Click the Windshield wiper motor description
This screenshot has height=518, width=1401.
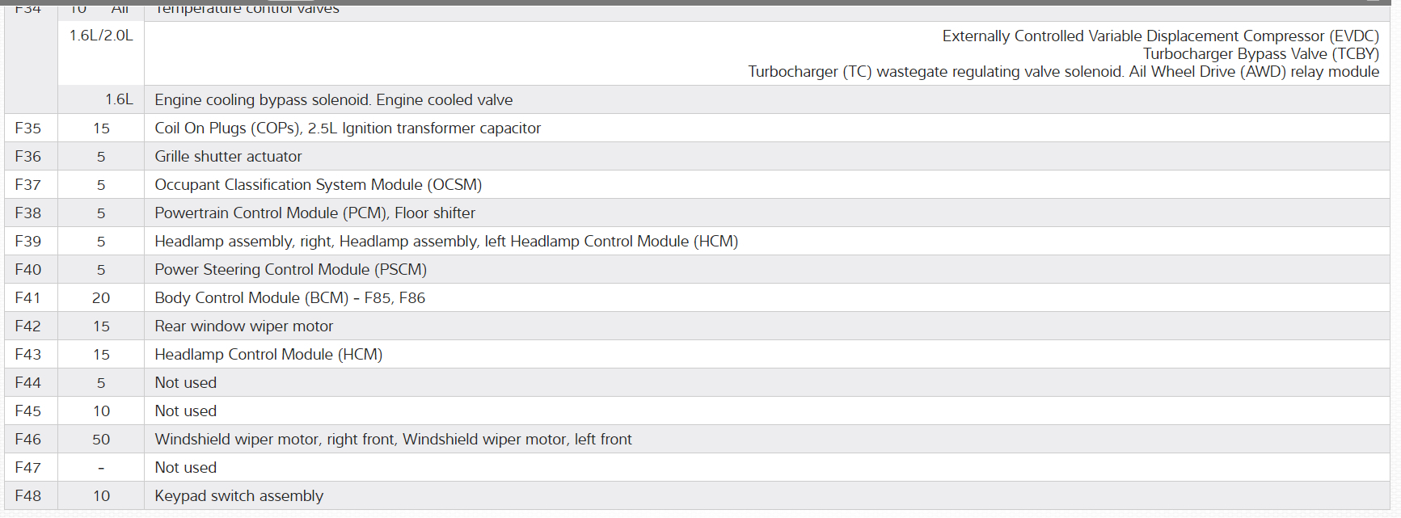click(x=393, y=440)
